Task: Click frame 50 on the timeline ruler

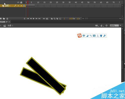Action: (88, 2)
